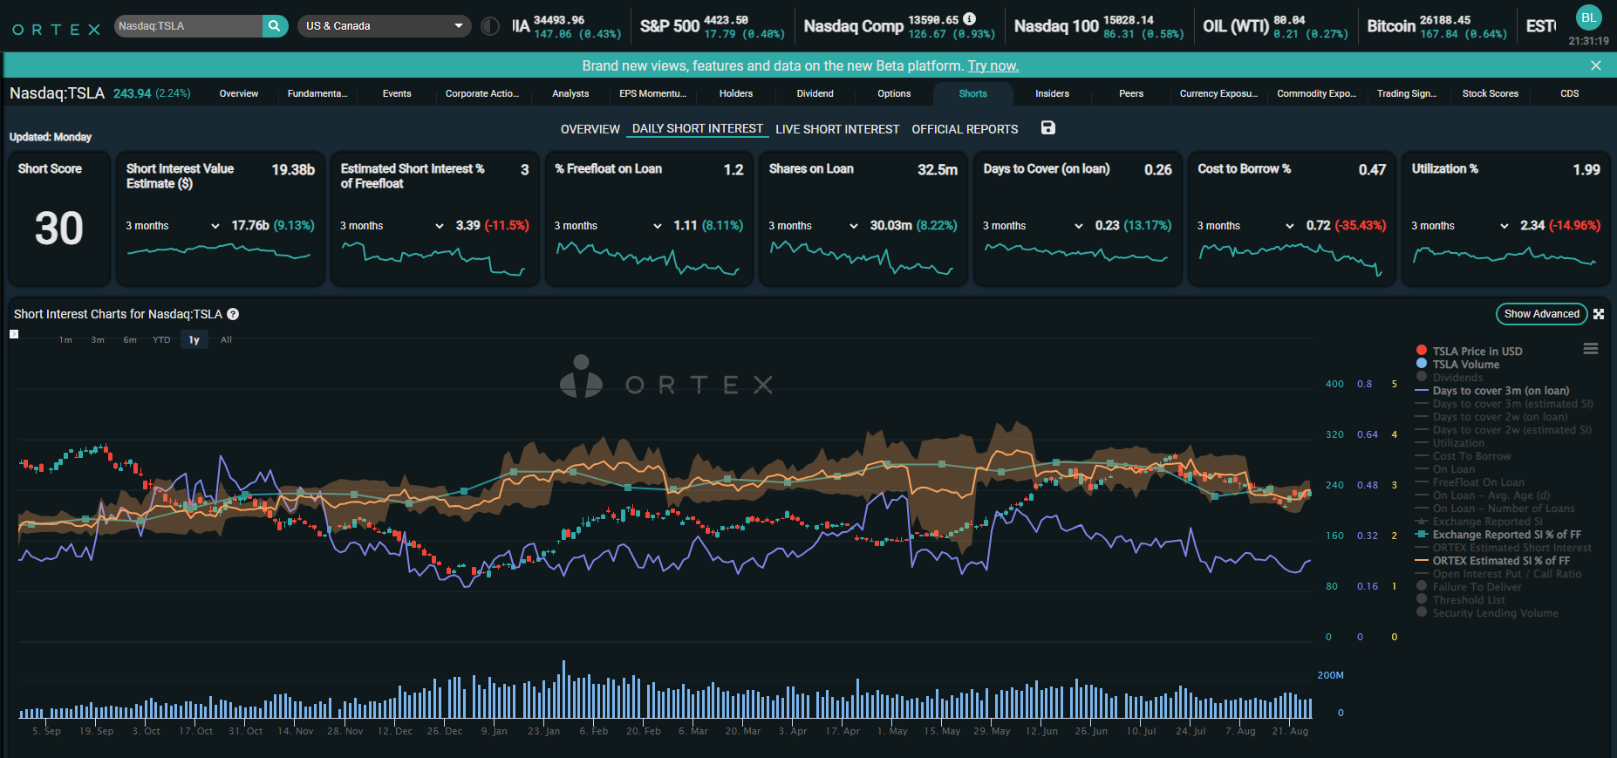The height and width of the screenshot is (758, 1617).
Task: Open Estimated Short Interest % period dropdown
Action: tap(392, 226)
